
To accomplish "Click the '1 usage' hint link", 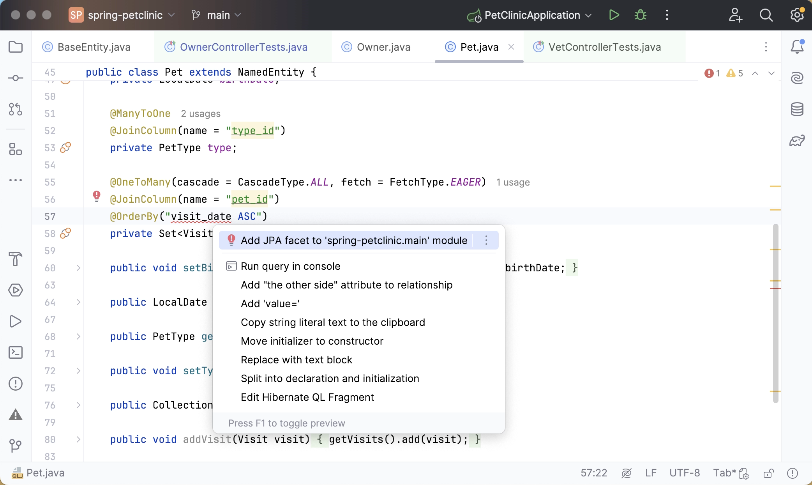I will (x=513, y=182).
